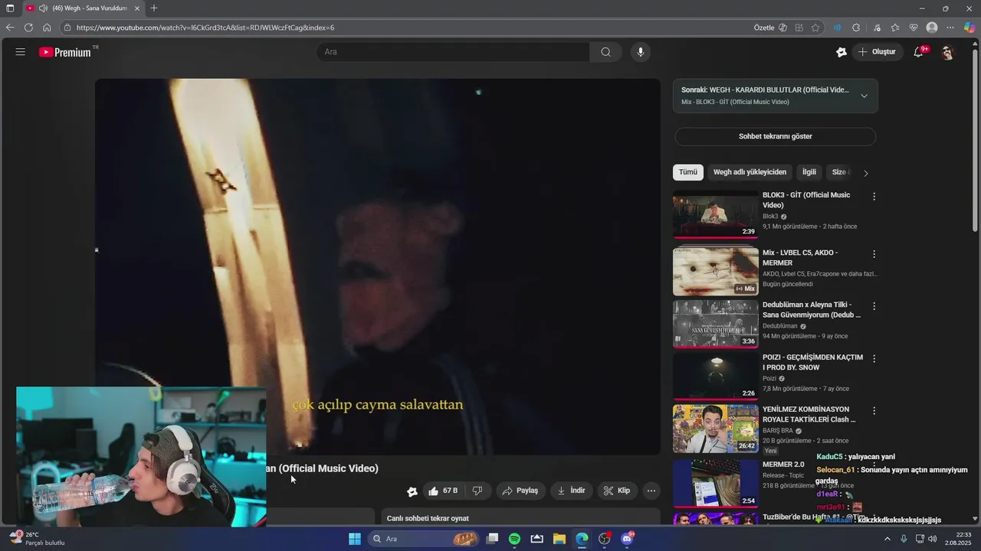This screenshot has width=981, height=551.
Task: Create a clip with Klip button
Action: [616, 491]
